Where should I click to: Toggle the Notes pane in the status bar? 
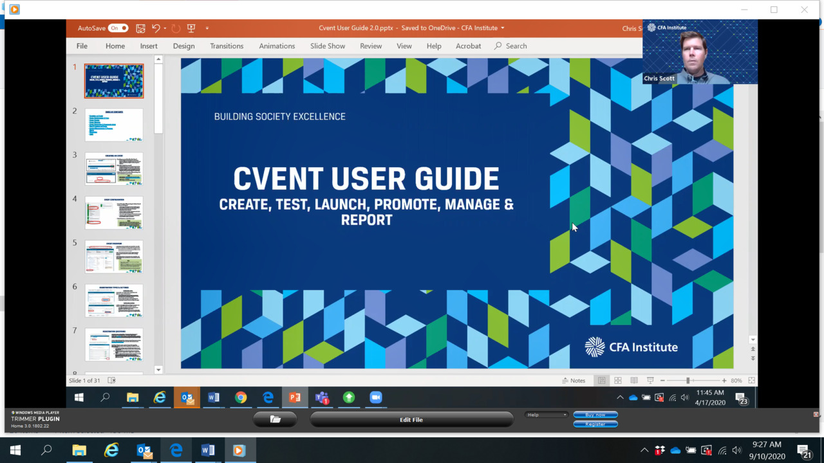pyautogui.click(x=574, y=381)
